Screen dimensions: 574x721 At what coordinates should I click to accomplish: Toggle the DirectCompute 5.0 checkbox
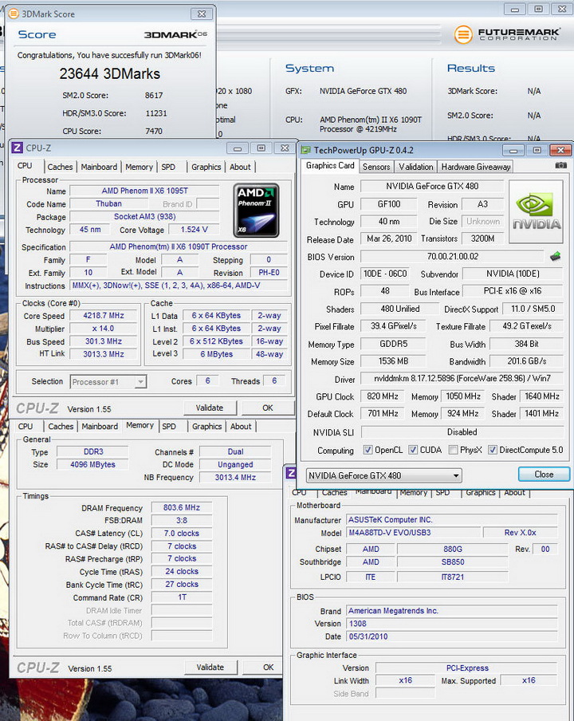492,450
